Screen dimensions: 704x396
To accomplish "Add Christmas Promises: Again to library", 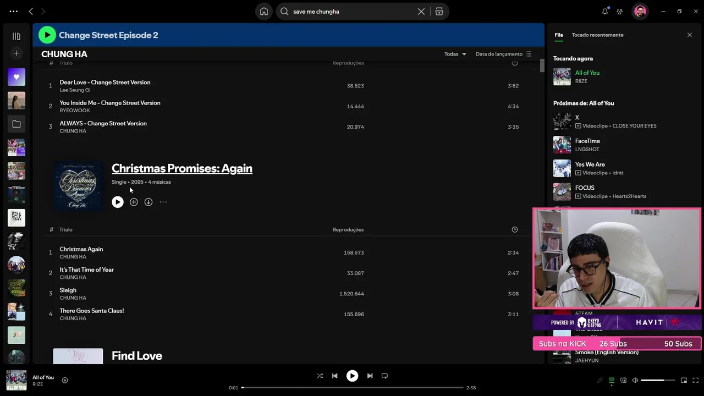I will (134, 202).
